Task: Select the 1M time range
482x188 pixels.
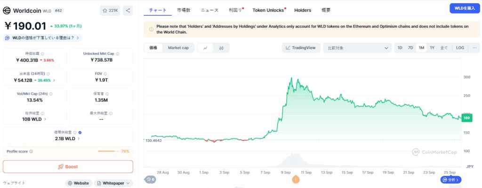Action: [x=421, y=48]
